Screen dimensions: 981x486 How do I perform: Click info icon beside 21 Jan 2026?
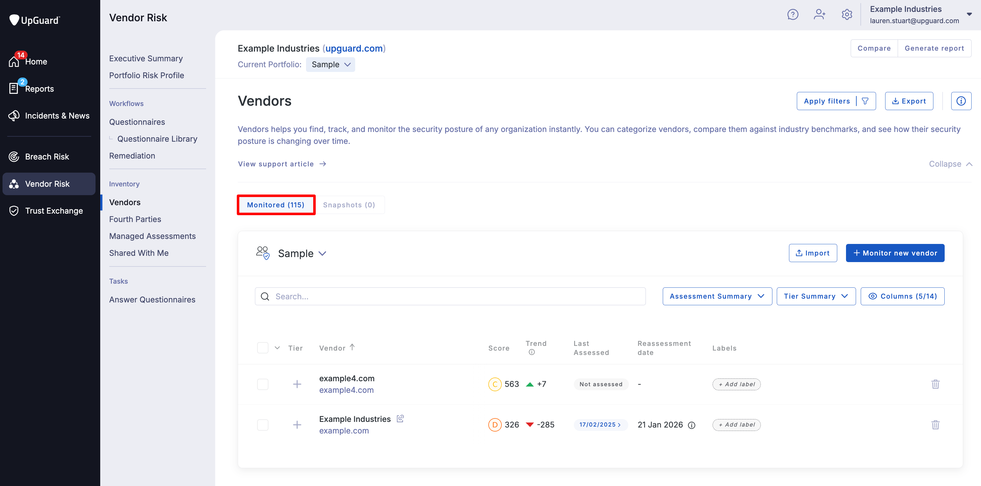pos(692,425)
